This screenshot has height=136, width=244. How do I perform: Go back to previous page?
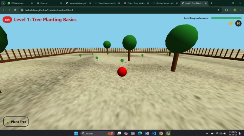click(x=4, y=10)
